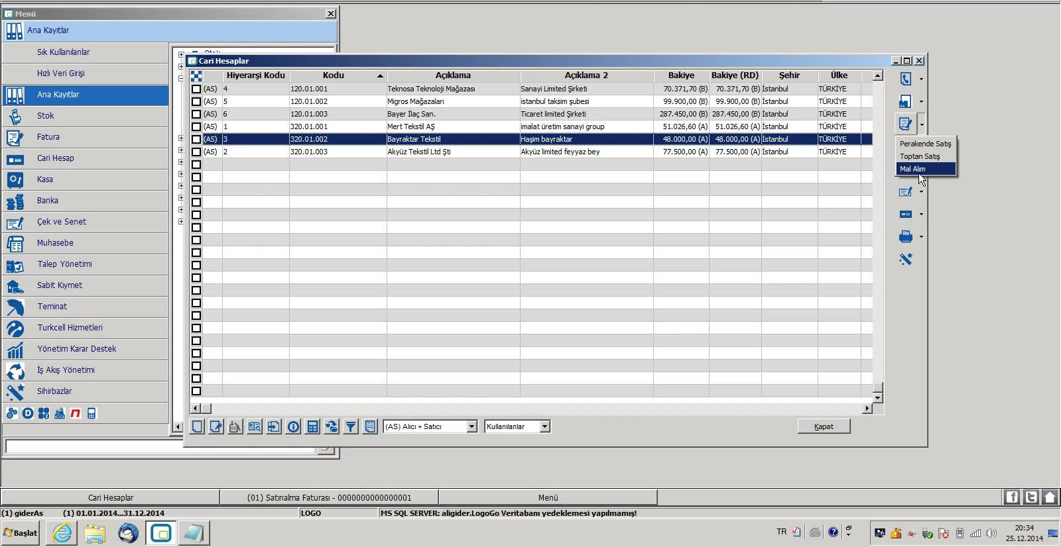Screen dimensions: 1061x547
Task: Open dropdown arrow next to chart document icon
Action: [x=921, y=102]
